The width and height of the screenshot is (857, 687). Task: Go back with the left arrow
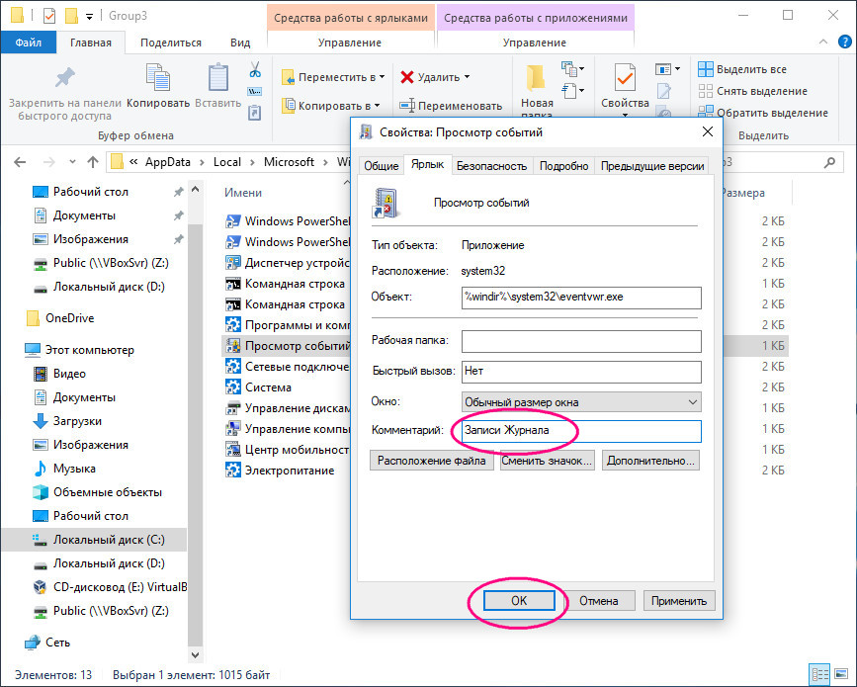coord(20,162)
